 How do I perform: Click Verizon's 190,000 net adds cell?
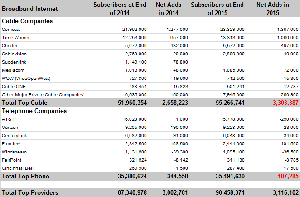179,128
